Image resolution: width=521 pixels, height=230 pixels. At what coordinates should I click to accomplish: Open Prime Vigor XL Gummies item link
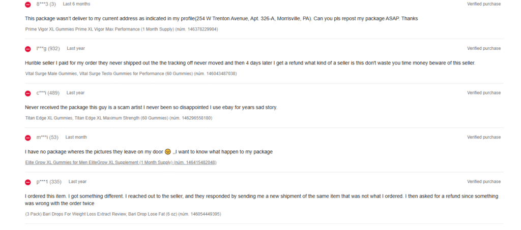[x=122, y=29]
